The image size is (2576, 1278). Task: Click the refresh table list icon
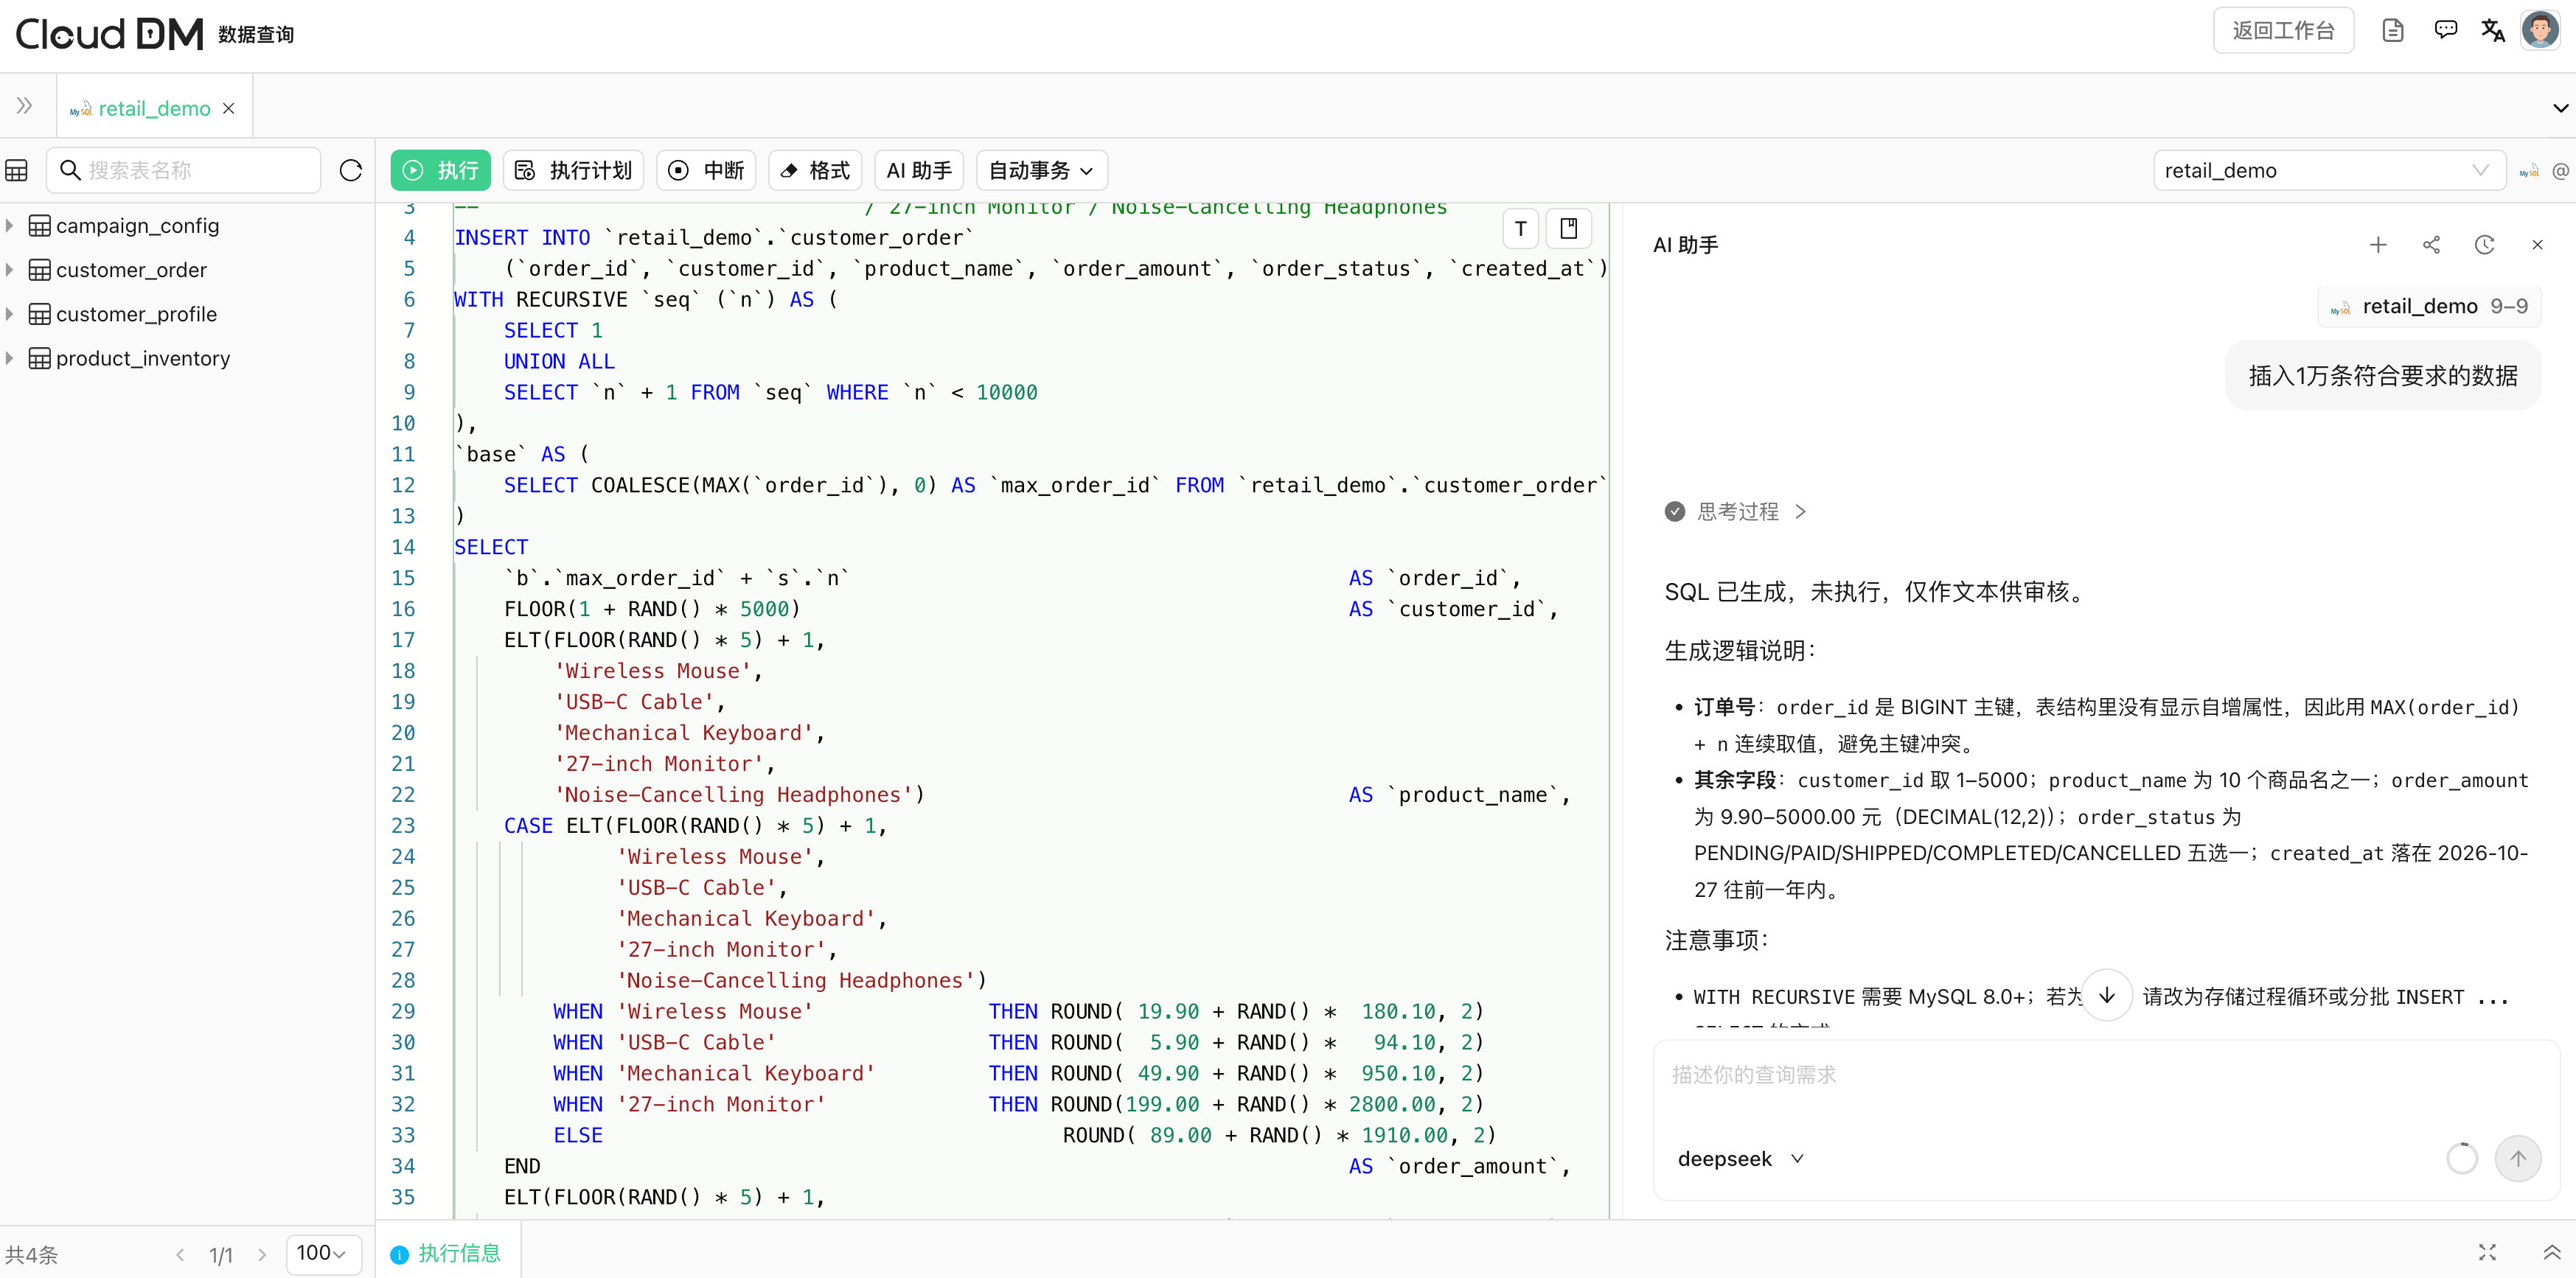350,170
